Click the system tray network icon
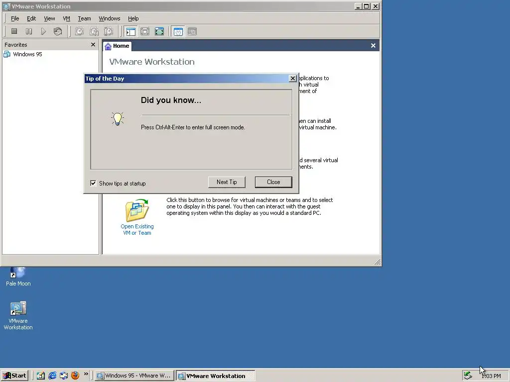 [x=468, y=376]
